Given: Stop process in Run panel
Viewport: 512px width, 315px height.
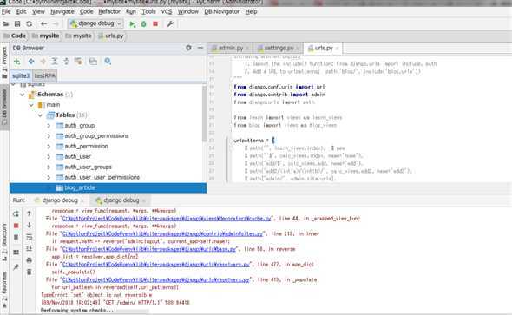Looking at the screenshot, I should point(16,226).
